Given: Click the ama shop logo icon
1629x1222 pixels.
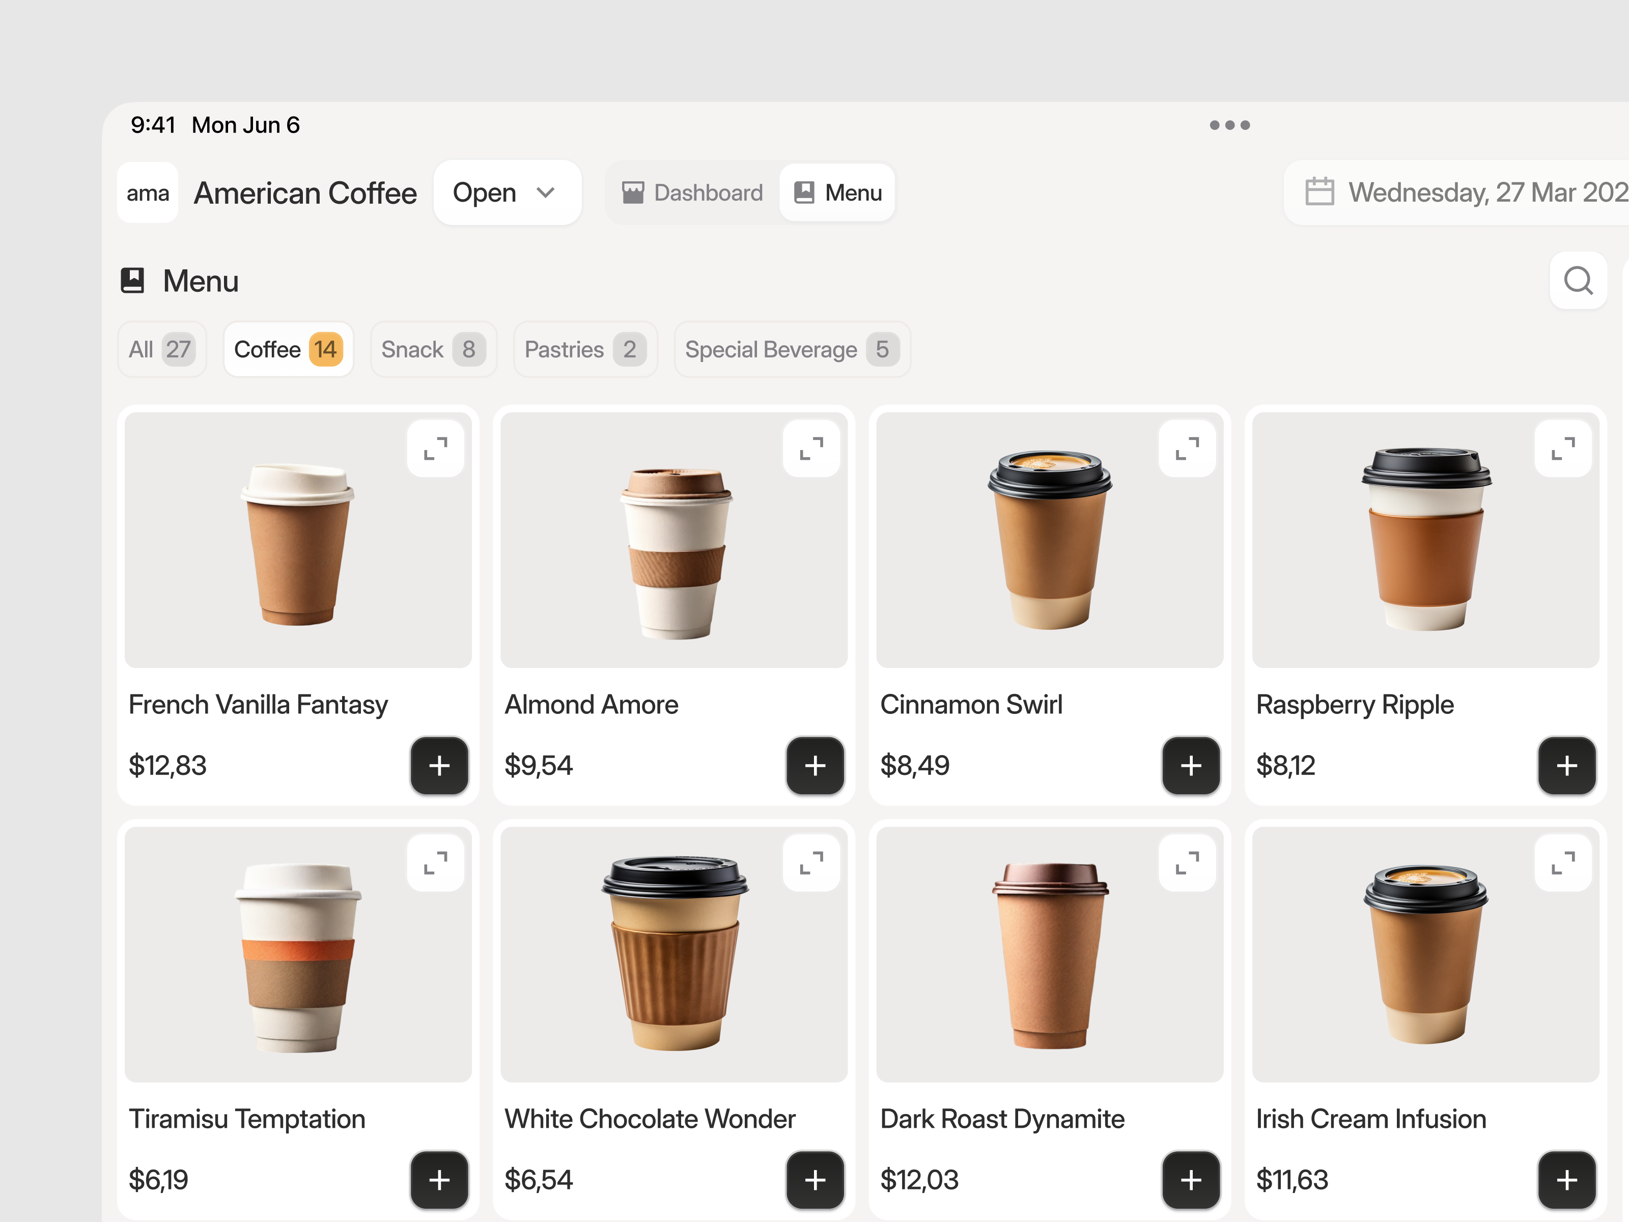Looking at the screenshot, I should pyautogui.click(x=147, y=192).
